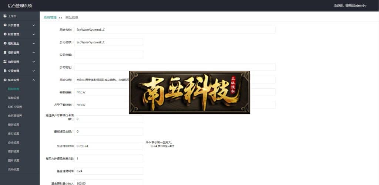Select 网站信息 submenu item
The image size is (379, 185).
pyautogui.click(x=14, y=89)
